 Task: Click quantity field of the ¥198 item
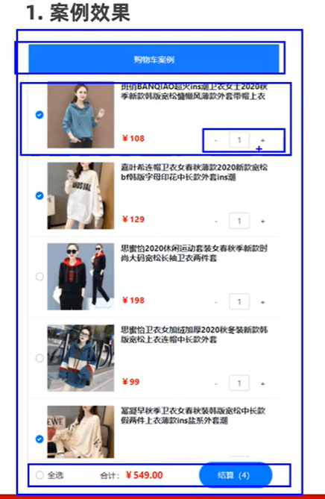coord(239,301)
